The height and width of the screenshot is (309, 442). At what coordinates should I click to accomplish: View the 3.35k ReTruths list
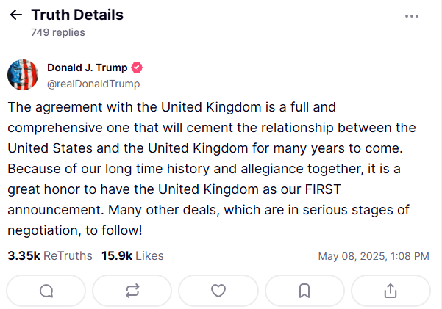50,256
